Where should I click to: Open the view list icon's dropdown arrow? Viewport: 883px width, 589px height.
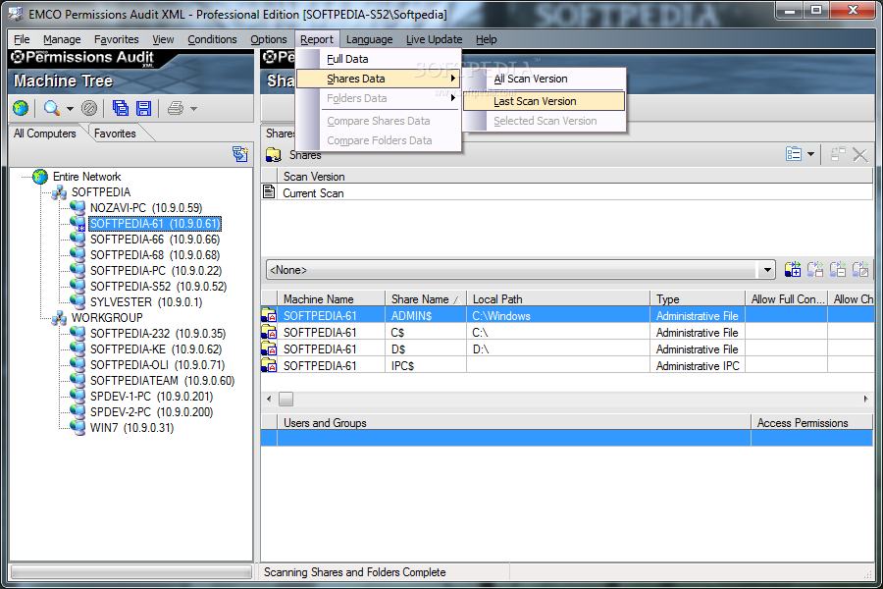click(811, 154)
